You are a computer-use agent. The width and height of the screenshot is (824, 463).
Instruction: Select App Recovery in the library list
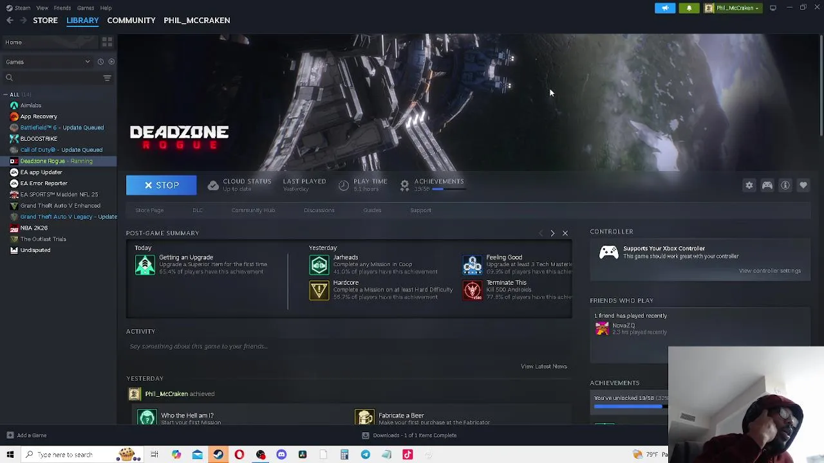pyautogui.click(x=39, y=116)
